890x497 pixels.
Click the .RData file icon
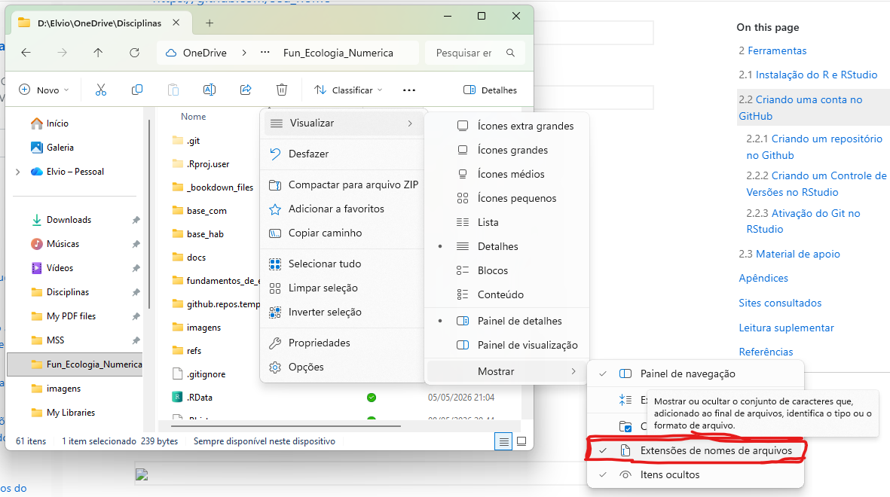point(177,397)
